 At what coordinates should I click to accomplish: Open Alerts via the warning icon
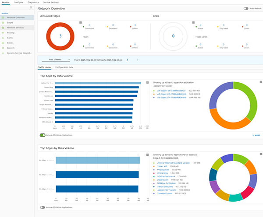(x=3, y=38)
